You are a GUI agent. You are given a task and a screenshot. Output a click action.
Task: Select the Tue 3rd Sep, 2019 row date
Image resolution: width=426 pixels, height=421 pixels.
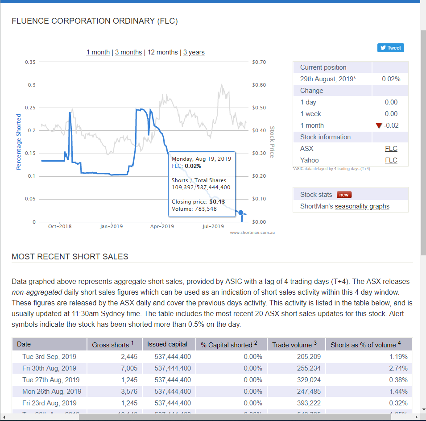pos(49,357)
